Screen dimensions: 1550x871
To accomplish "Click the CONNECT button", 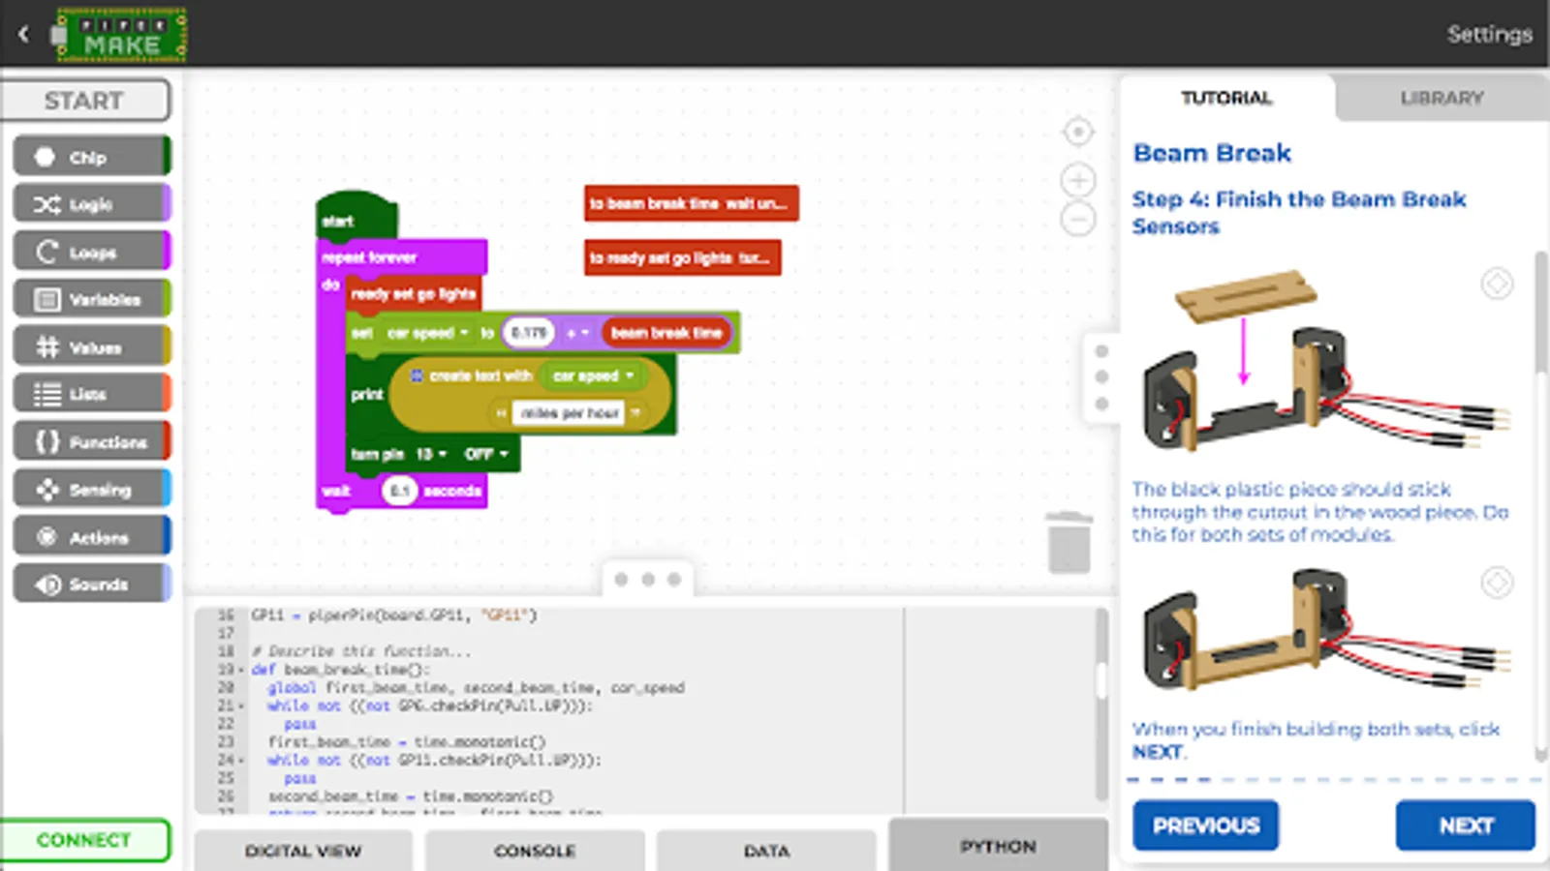I will 84,840.
